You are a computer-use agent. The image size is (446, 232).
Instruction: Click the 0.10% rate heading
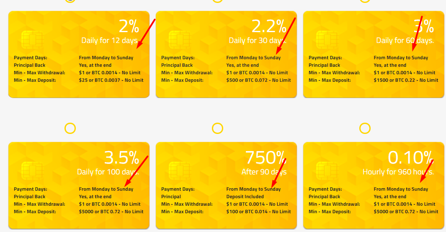[x=410, y=158]
